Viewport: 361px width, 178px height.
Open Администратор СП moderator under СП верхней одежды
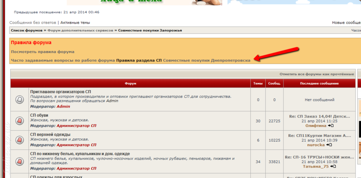tap(76, 145)
